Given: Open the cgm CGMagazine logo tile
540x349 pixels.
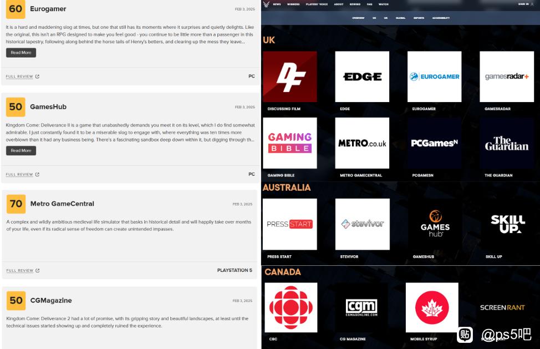Looking at the screenshot, I should (x=361, y=307).
